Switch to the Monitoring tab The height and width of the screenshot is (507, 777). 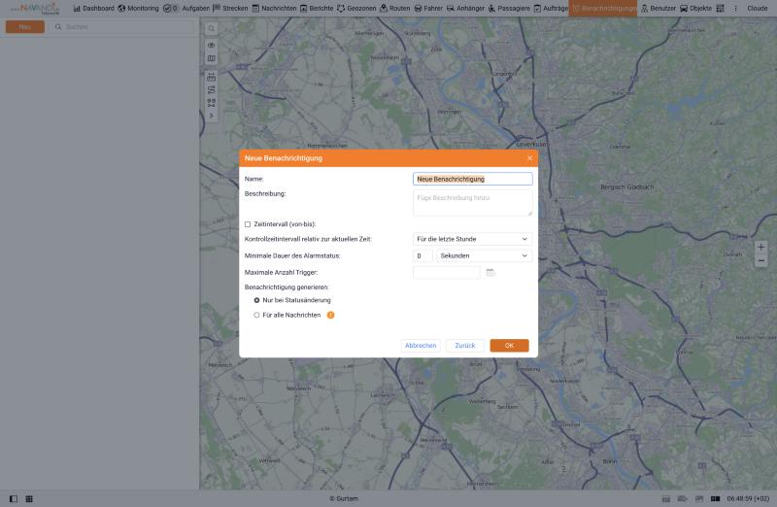point(138,9)
